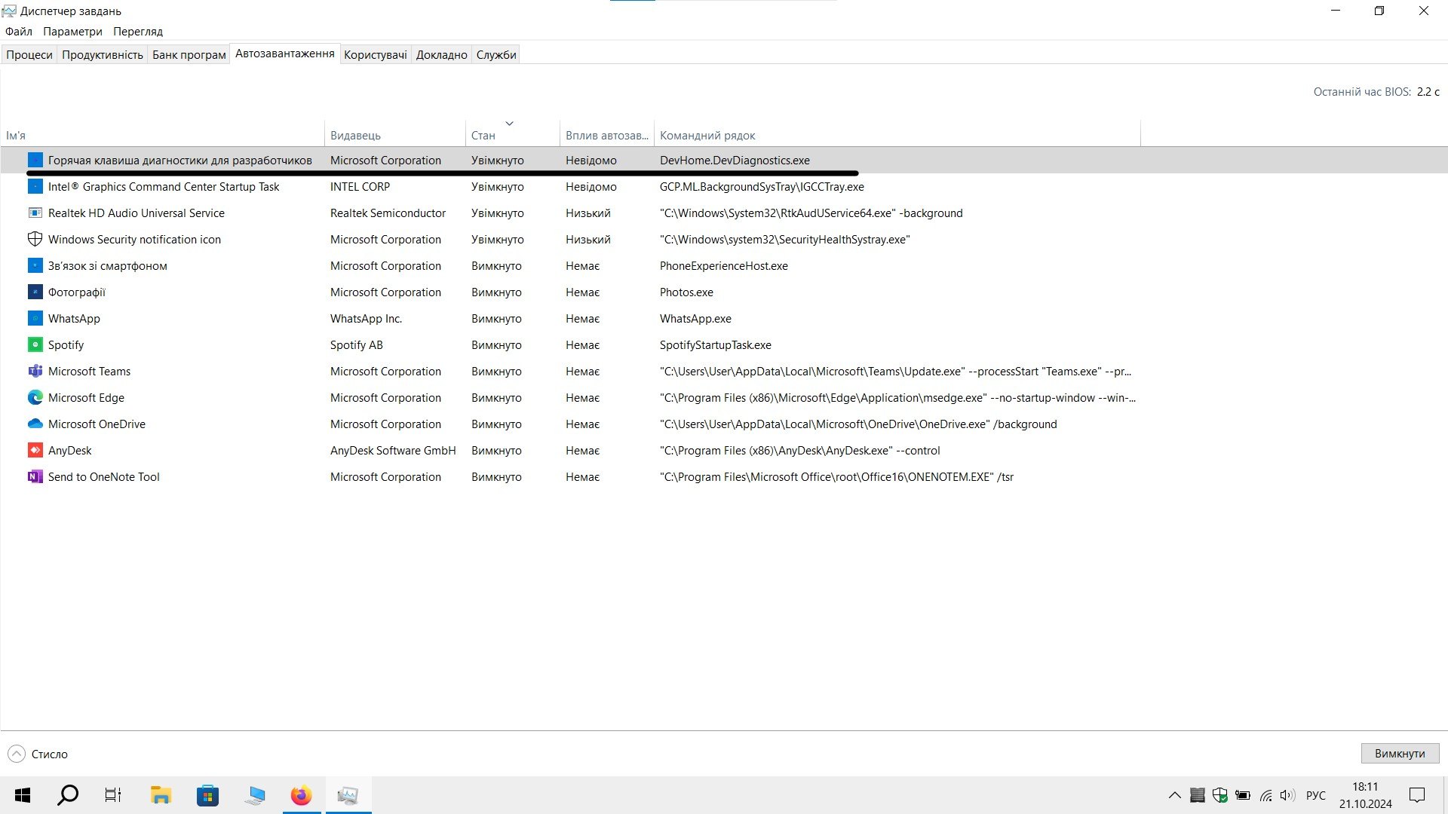
Task: Select the Microsoft Teams name text
Action: coord(89,371)
